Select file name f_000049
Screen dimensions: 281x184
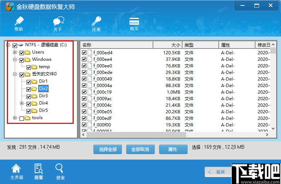coord(103,79)
